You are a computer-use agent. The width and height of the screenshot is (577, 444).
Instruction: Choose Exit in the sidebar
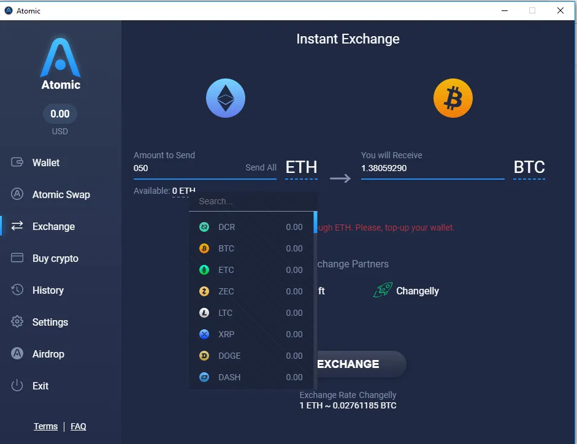(40, 386)
